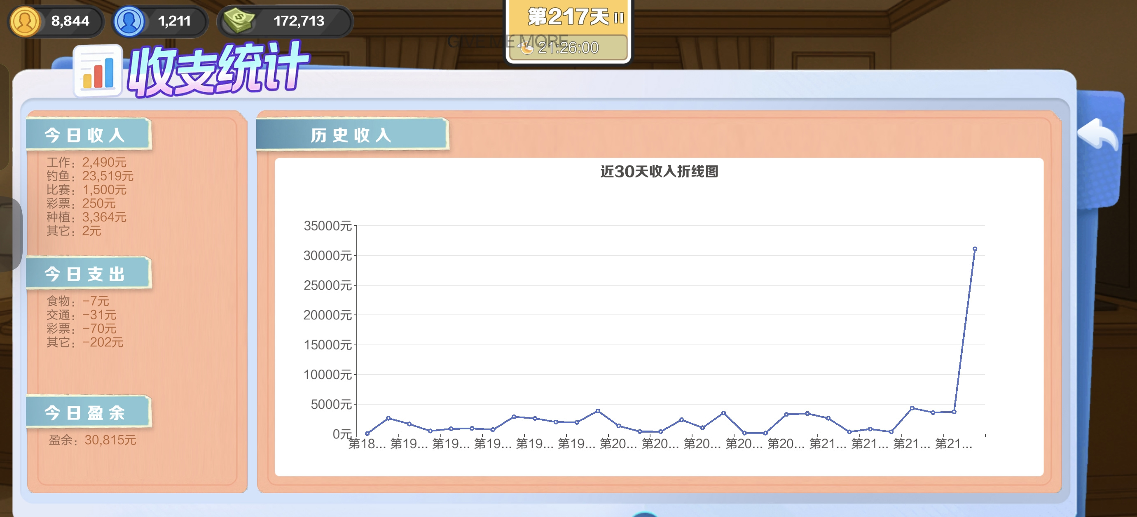Click the peak data point above 30000元
1137x517 pixels.
click(x=975, y=249)
